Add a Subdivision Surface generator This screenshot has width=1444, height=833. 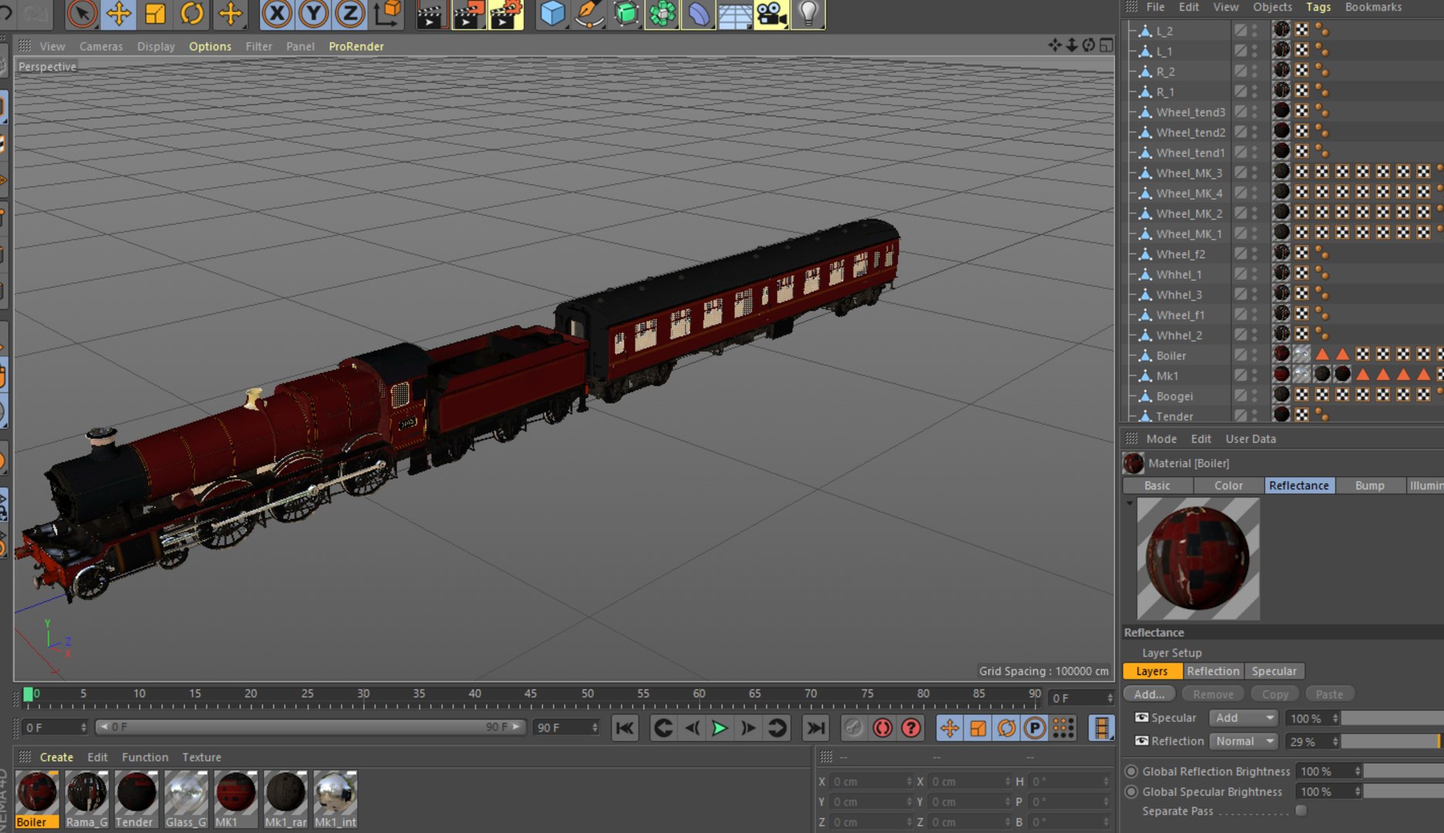(x=626, y=14)
